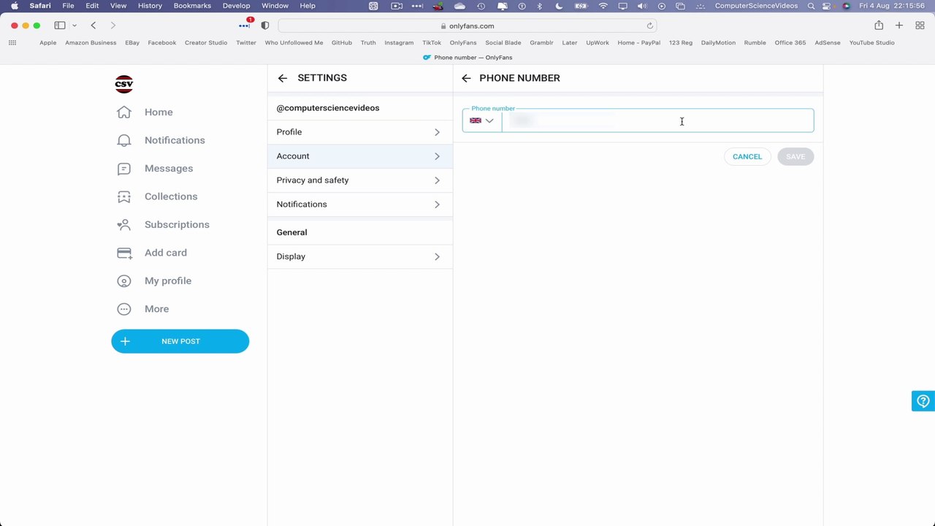
Task: Expand the Profile settings row
Action: click(x=360, y=132)
